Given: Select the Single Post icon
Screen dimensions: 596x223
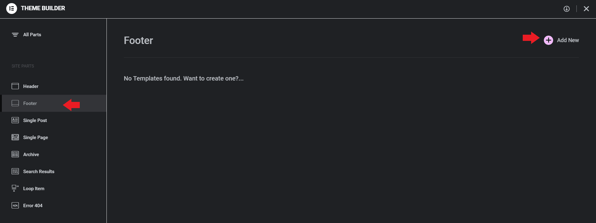Looking at the screenshot, I should coord(15,120).
